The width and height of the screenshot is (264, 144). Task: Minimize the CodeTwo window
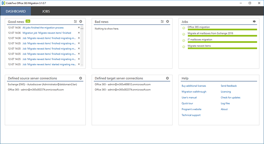[241, 3]
